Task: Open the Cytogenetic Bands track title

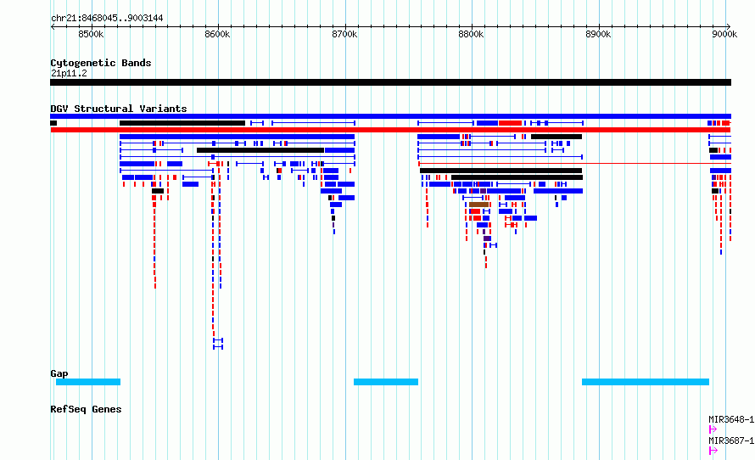Action: tap(101, 63)
